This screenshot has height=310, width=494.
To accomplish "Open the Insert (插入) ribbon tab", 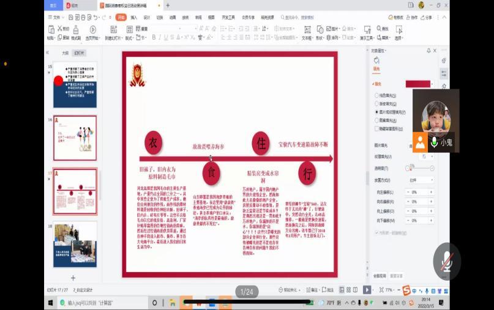I will 133,17.
